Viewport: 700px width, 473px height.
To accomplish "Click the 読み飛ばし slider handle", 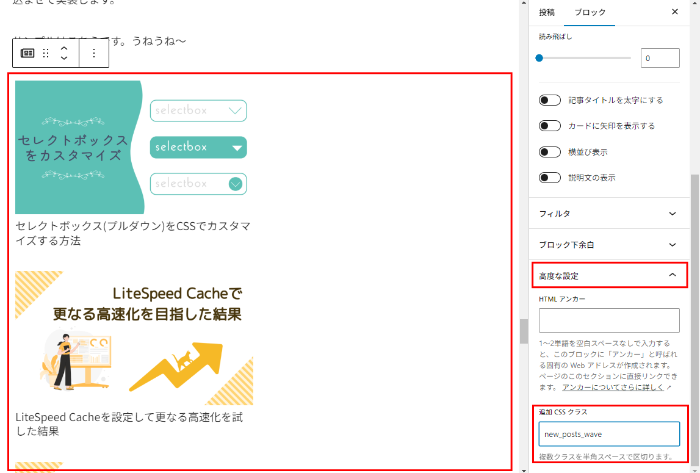I will 539,58.
